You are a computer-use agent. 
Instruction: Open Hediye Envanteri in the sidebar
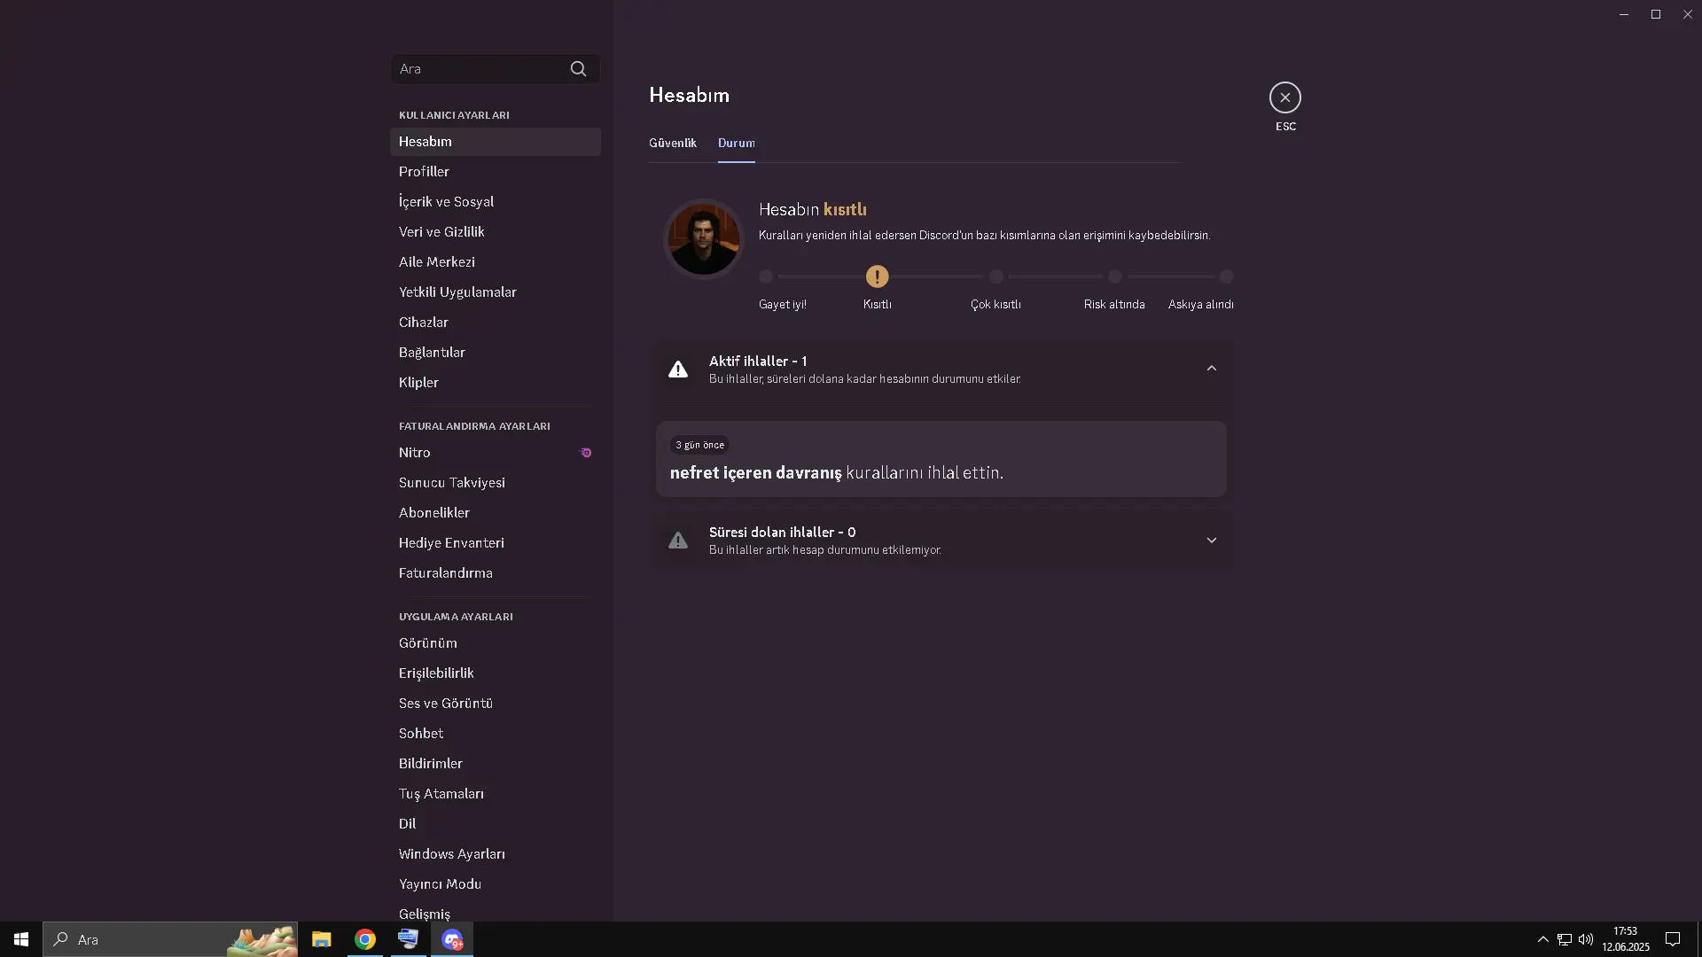(x=496, y=543)
